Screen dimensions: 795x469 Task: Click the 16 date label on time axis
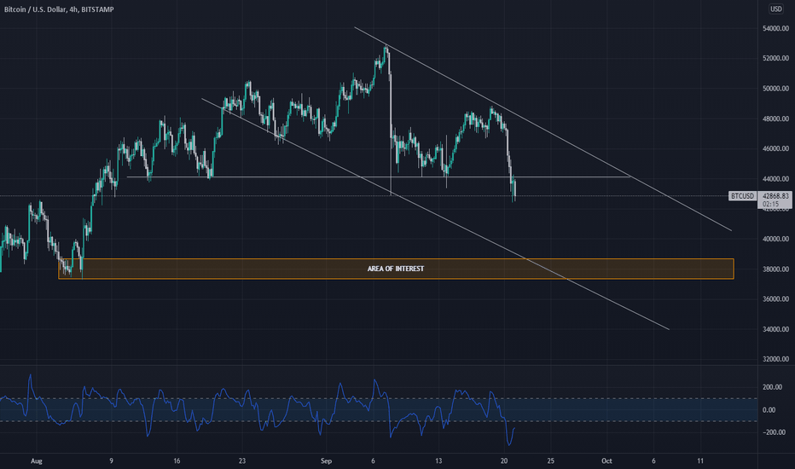coord(177,460)
